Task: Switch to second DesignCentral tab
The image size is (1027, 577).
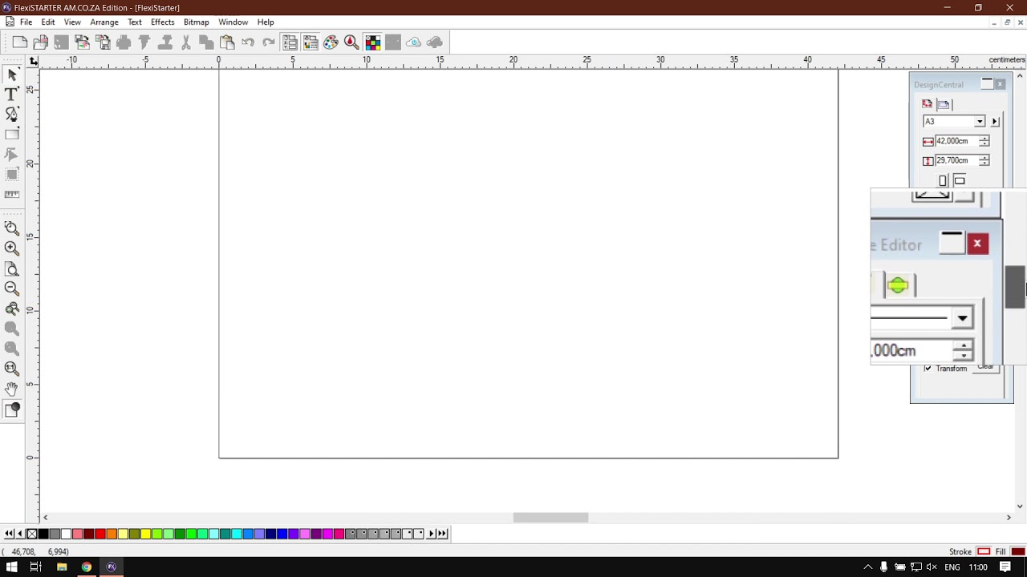Action: click(944, 104)
